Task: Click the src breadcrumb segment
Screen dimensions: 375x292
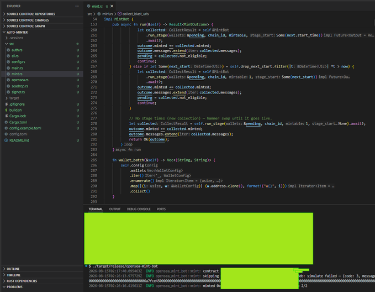Action: (x=89, y=14)
